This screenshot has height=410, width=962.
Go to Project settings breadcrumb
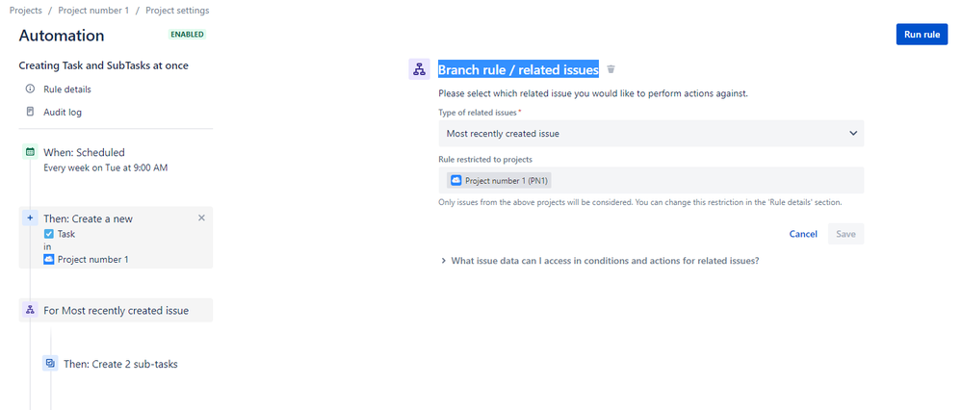pyautogui.click(x=177, y=11)
